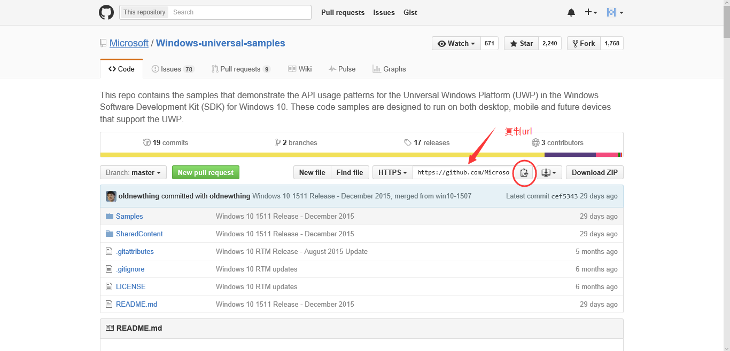Screen dimensions: 730x351
Task: Copy clone URL to clipboard
Action: tap(524, 172)
